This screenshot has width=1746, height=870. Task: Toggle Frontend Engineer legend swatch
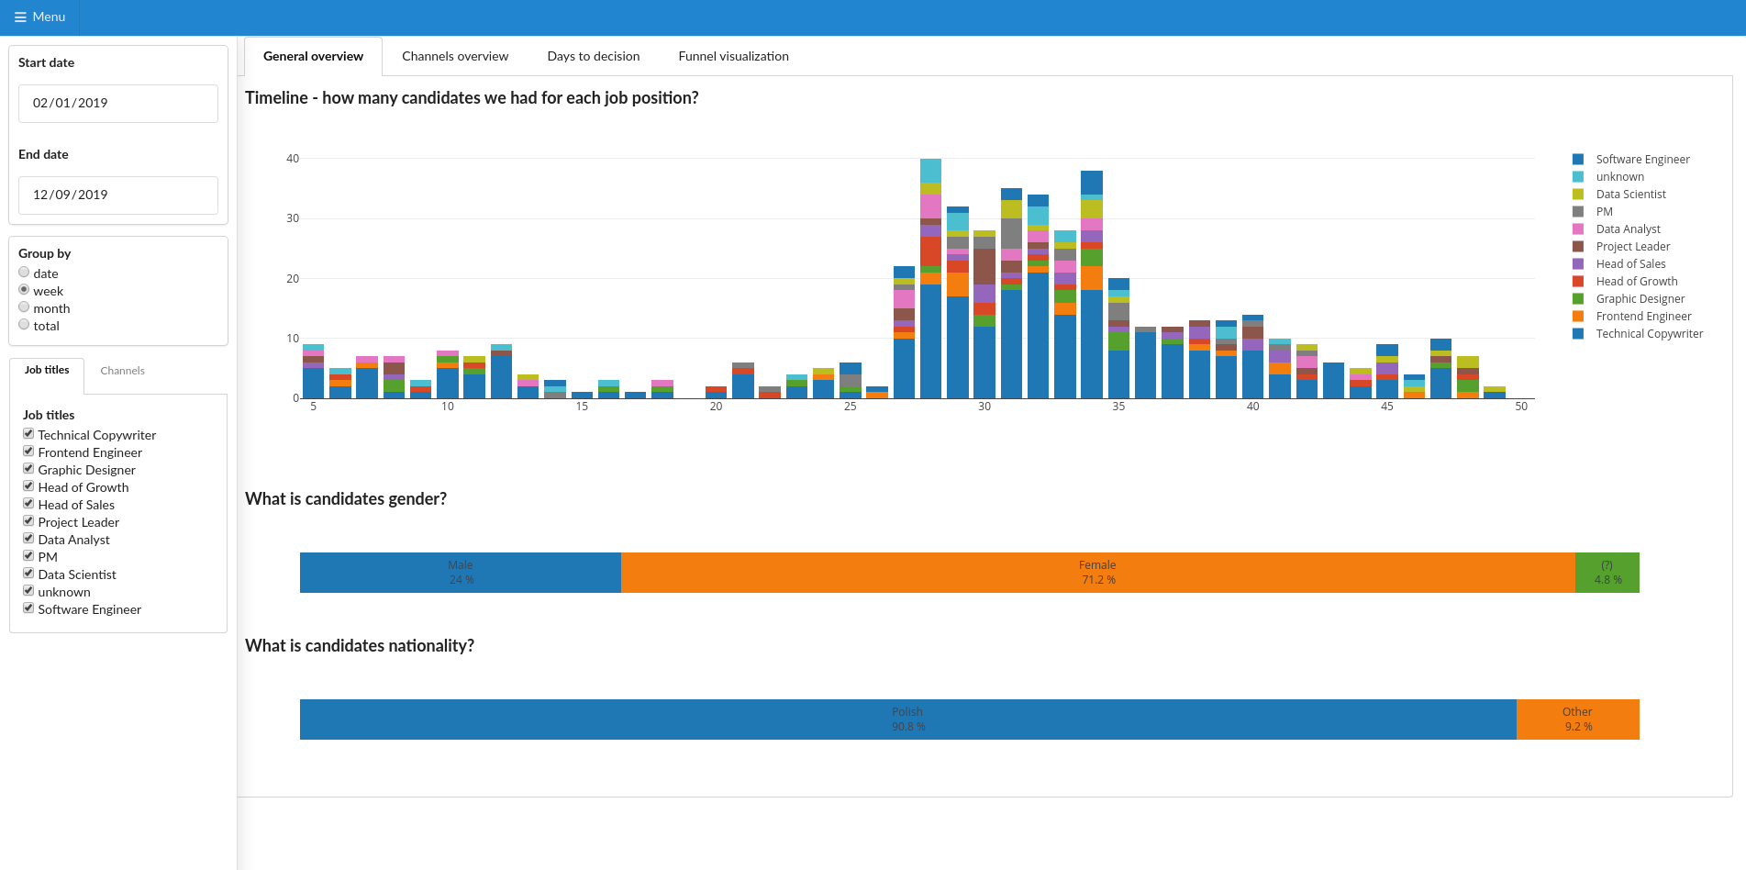[1578, 316]
